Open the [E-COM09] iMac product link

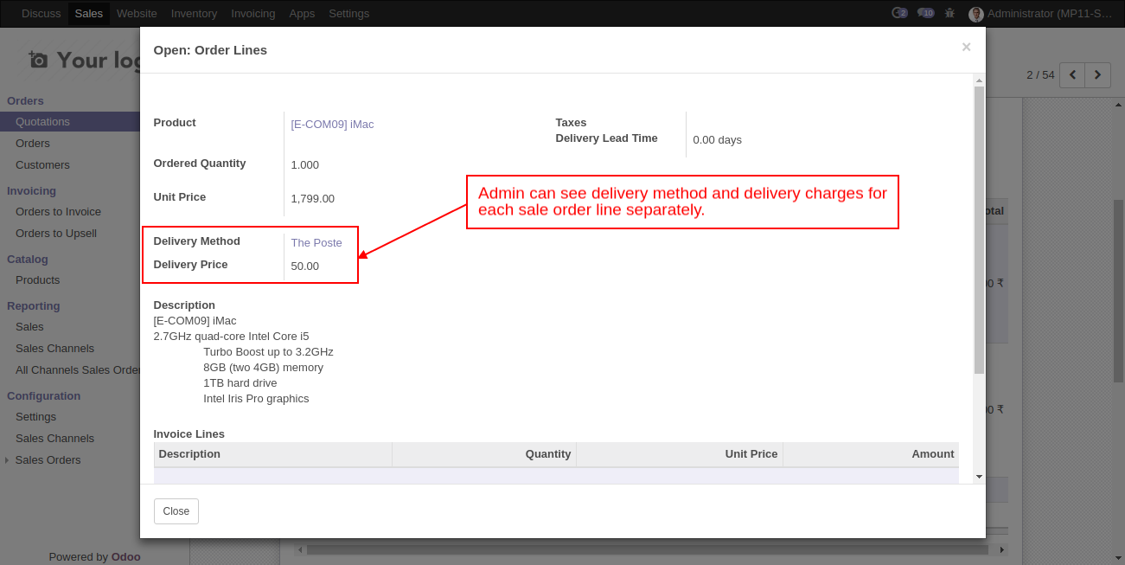pos(332,125)
